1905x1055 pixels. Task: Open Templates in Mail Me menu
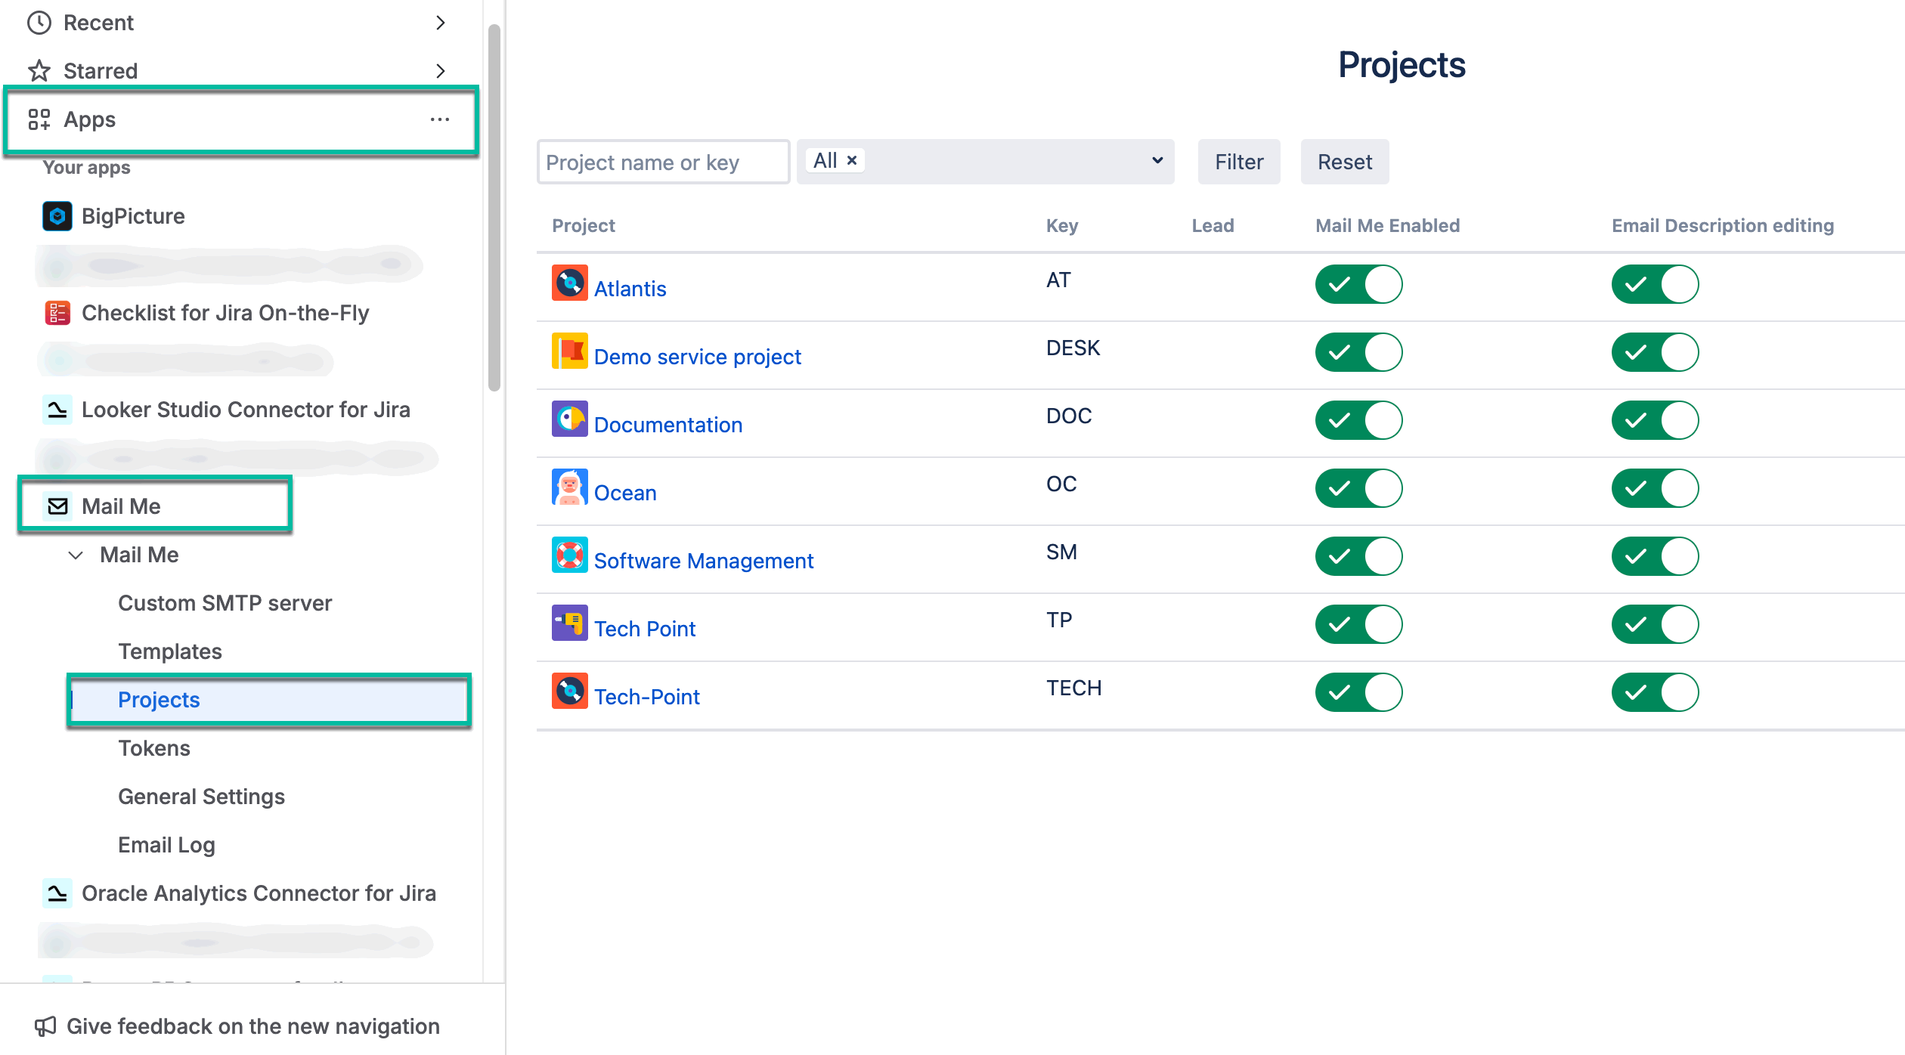tap(170, 651)
